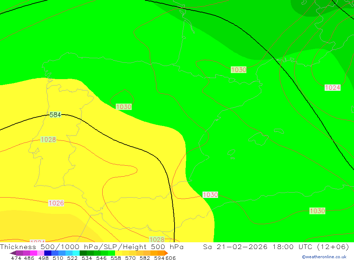Click the 18:00 UTC time text

tap(292, 247)
